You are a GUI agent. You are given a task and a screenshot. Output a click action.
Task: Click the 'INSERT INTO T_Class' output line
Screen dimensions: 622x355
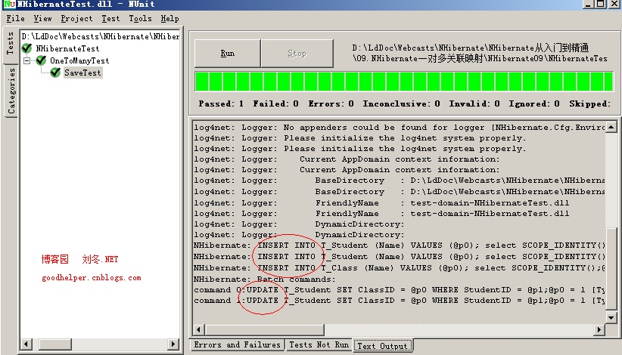click(399, 268)
